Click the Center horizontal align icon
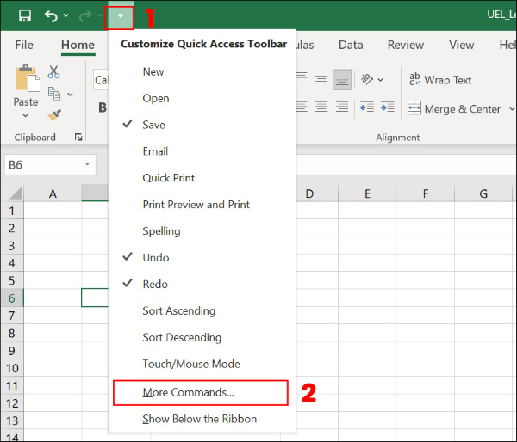Screen dimensions: 517x442 [x=321, y=108]
